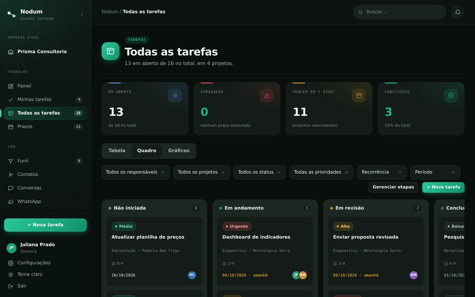Click DM avatar on Enviar proposta revisada card
This screenshot has height=297, width=475.
click(414, 275)
